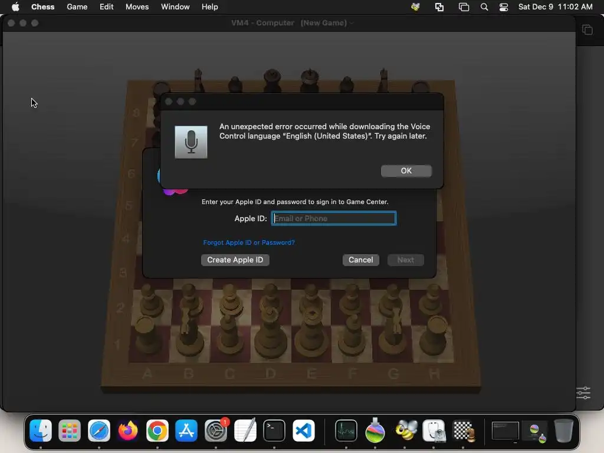Image resolution: width=604 pixels, height=453 pixels.
Task: Open the Trash from the Dock
Action: pos(563,430)
